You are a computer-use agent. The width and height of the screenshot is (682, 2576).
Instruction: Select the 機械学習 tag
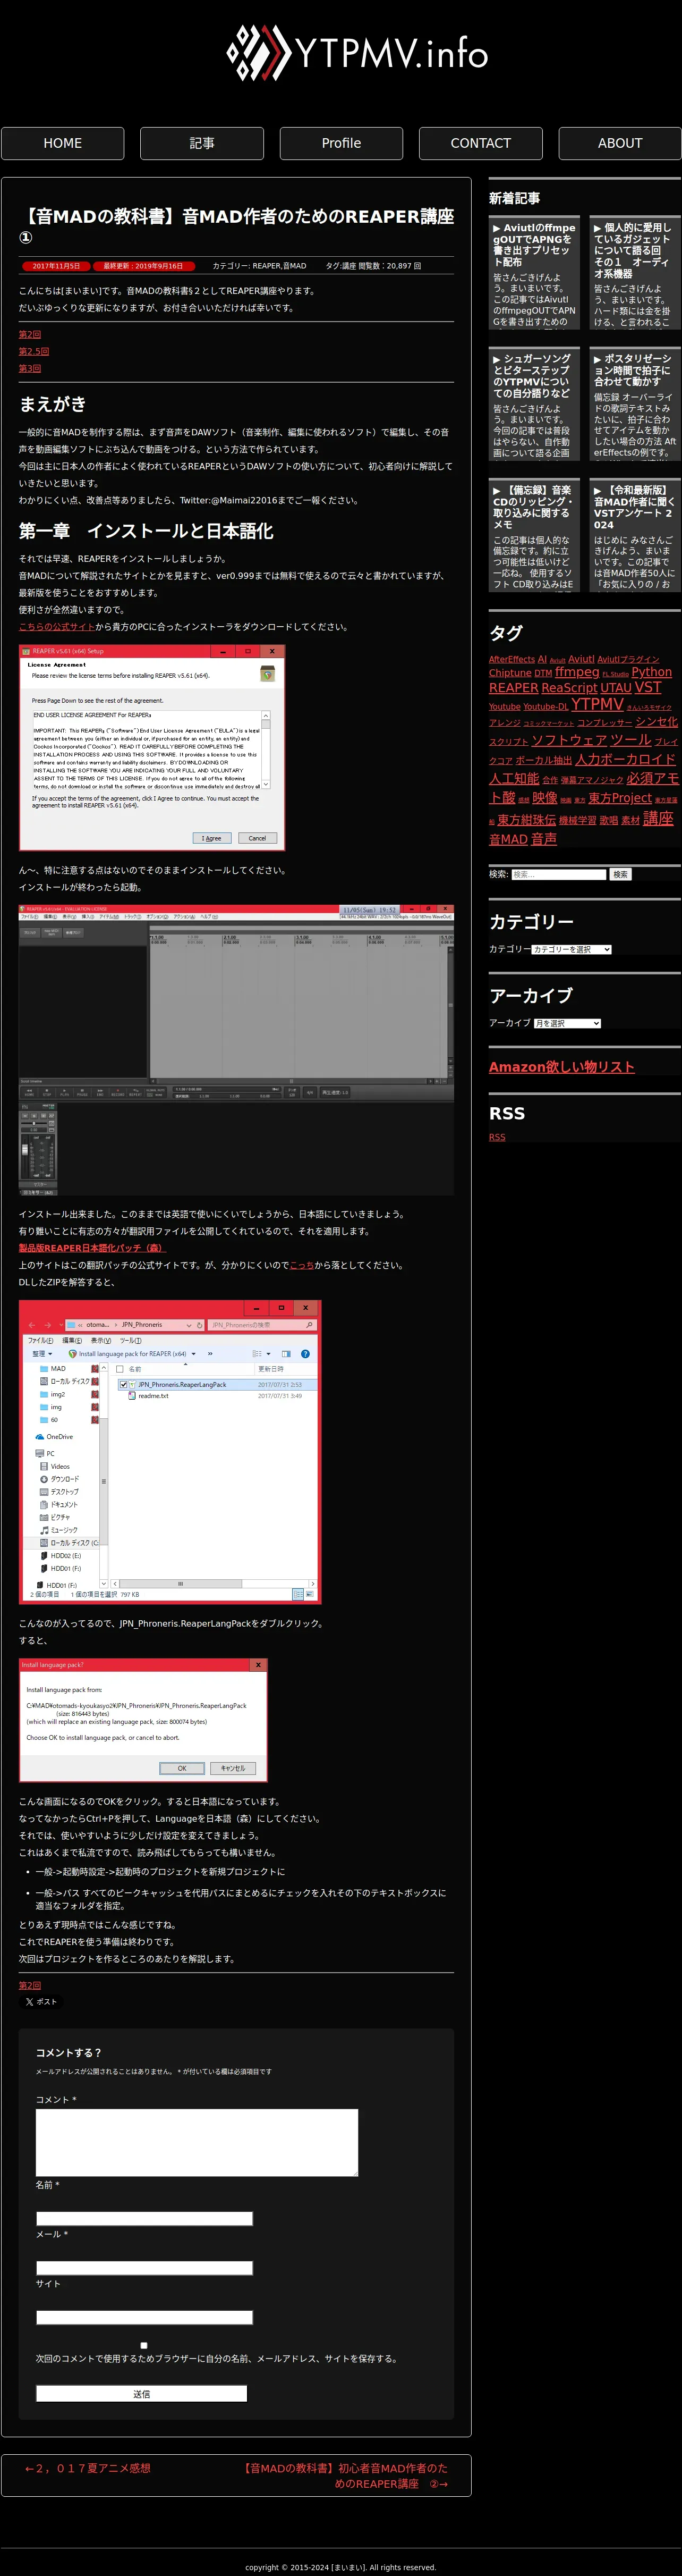point(577,820)
